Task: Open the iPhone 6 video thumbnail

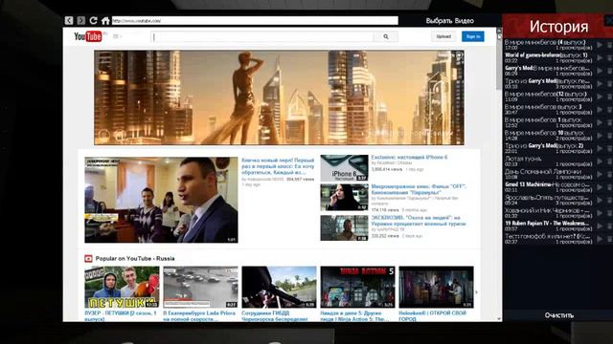Action: click(x=344, y=168)
